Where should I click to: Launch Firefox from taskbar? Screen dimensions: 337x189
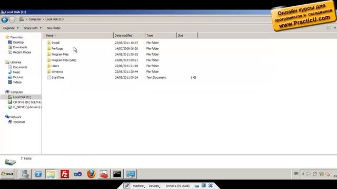pyautogui.click(x=91, y=174)
